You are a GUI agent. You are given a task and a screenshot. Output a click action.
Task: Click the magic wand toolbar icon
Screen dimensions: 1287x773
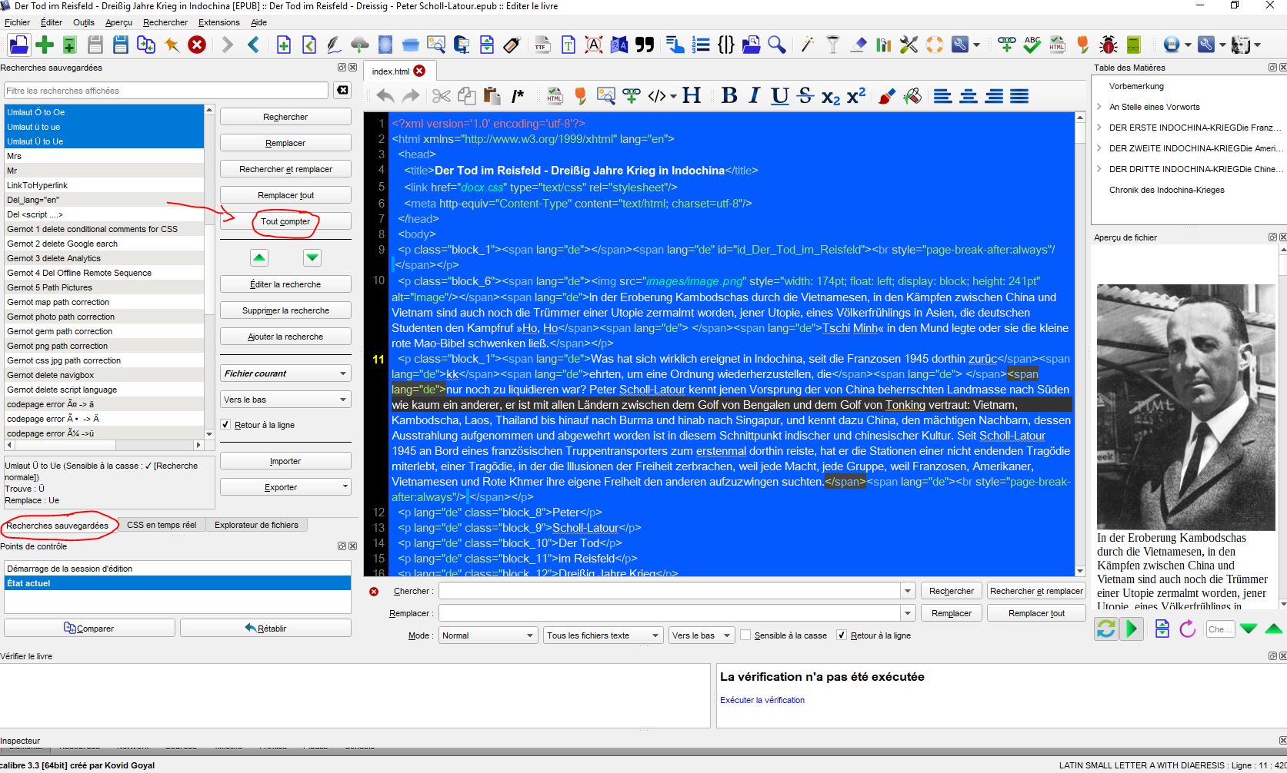pos(807,45)
